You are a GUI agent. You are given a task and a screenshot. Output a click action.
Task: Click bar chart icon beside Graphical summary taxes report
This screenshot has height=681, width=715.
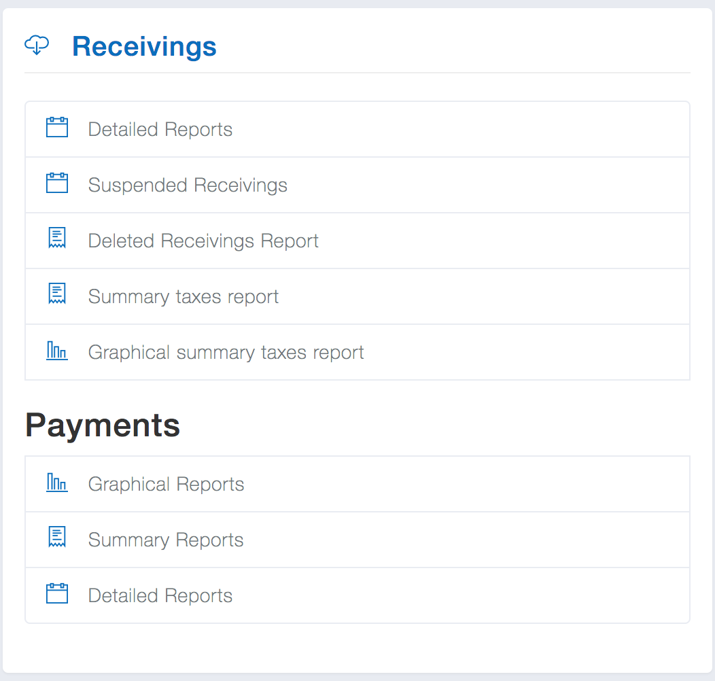pos(57,351)
